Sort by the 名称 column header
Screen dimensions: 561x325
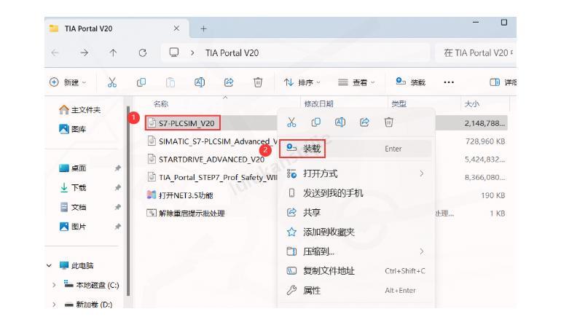(160, 103)
